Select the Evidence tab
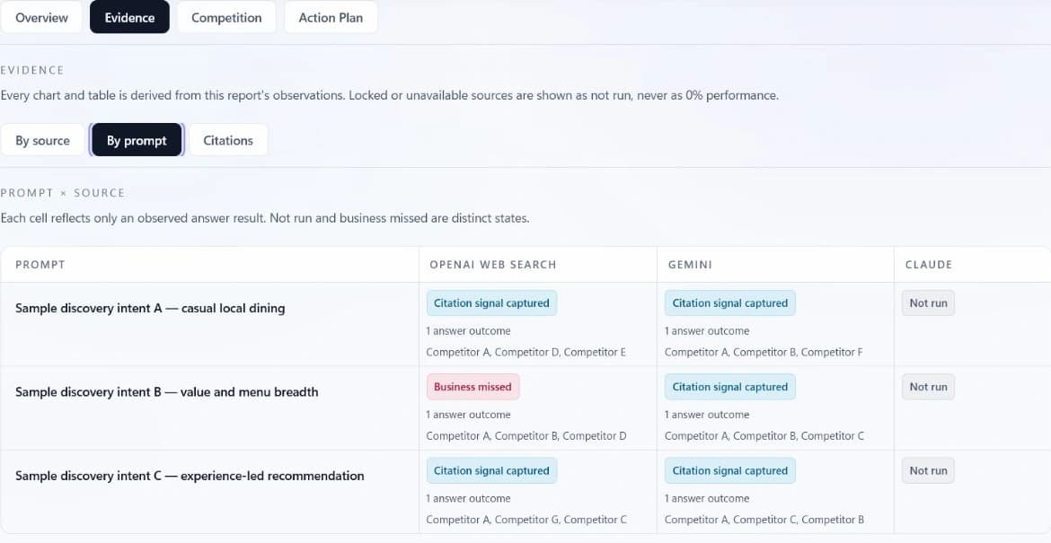1051x543 pixels. point(129,17)
